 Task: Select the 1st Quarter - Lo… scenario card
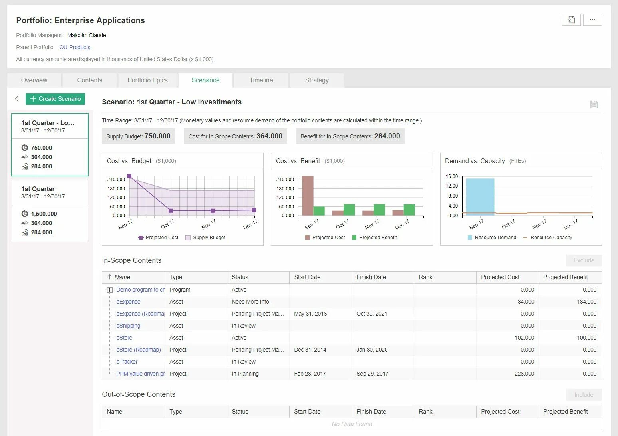pyautogui.click(x=50, y=145)
